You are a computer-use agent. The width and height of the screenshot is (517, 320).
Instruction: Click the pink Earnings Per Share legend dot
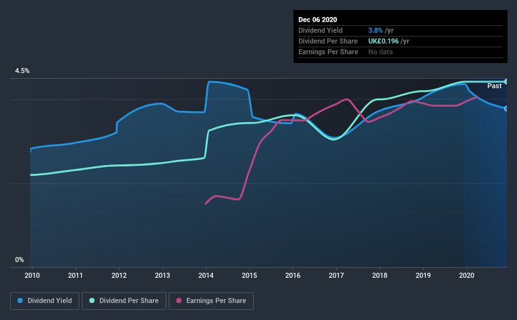tap(179, 300)
